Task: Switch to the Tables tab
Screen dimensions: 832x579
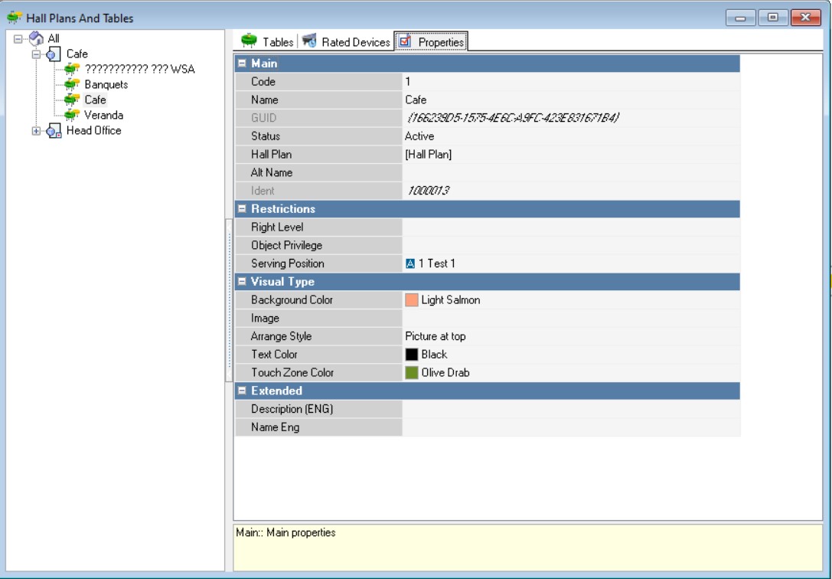Action: (x=267, y=41)
